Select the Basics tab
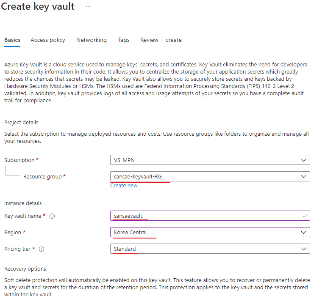The image size is (311, 296). (12, 40)
